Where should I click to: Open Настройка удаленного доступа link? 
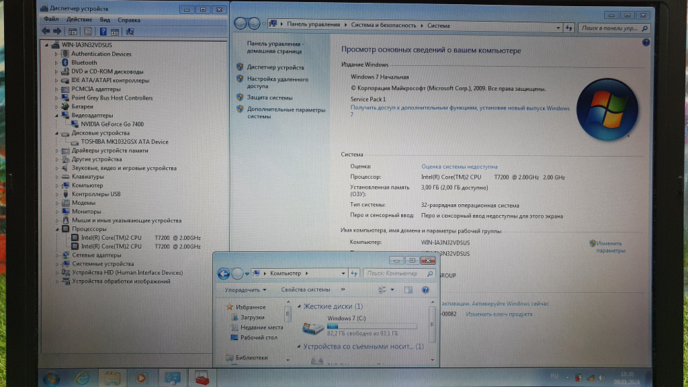(278, 83)
